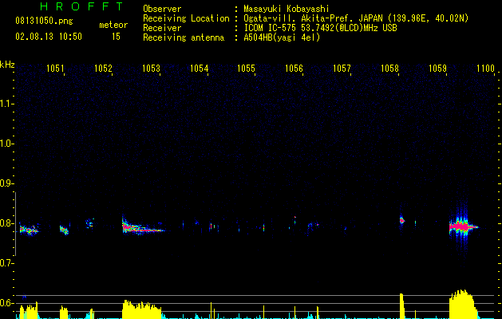This screenshot has width=502, height=319.
Task: Click observer name Masayuki Kobayashi
Action: 287,9
